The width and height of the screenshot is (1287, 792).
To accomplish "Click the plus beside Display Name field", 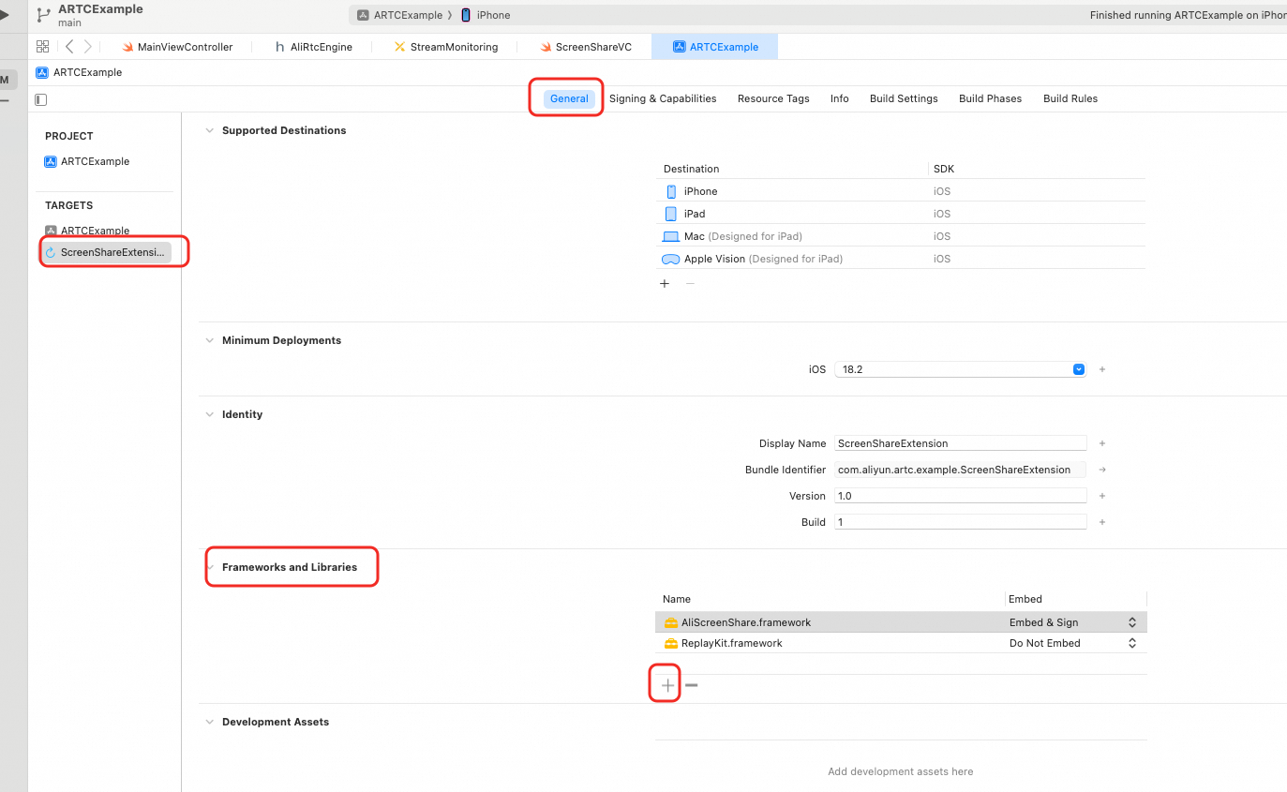I will tap(1102, 443).
